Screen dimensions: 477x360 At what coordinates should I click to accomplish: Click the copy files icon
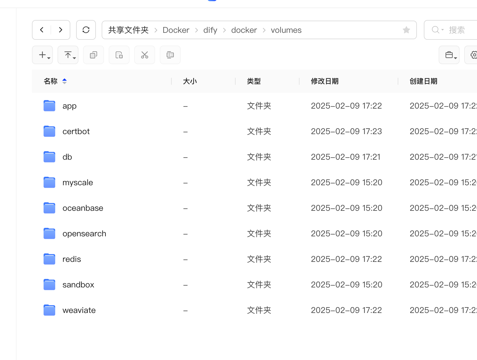tap(94, 55)
